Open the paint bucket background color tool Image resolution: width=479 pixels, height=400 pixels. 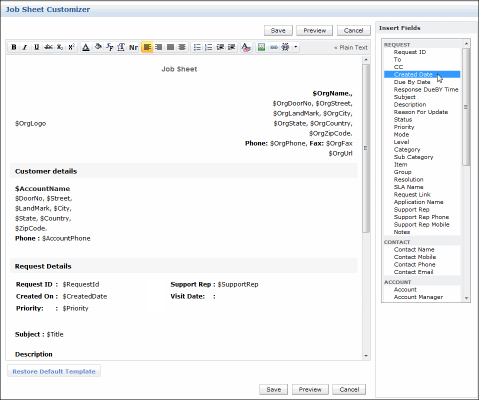(98, 47)
